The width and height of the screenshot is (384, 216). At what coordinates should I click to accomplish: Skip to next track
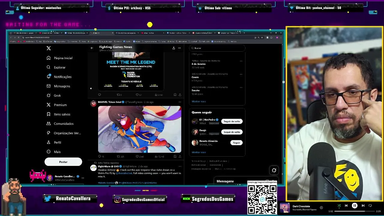pyautogui.click(x=363, y=206)
